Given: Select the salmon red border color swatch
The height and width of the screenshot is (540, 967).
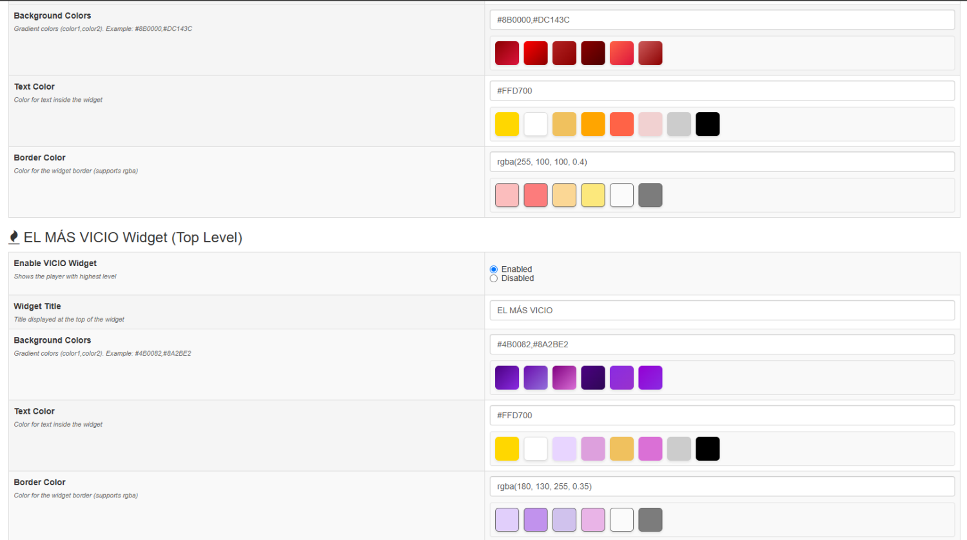Looking at the screenshot, I should coord(535,195).
